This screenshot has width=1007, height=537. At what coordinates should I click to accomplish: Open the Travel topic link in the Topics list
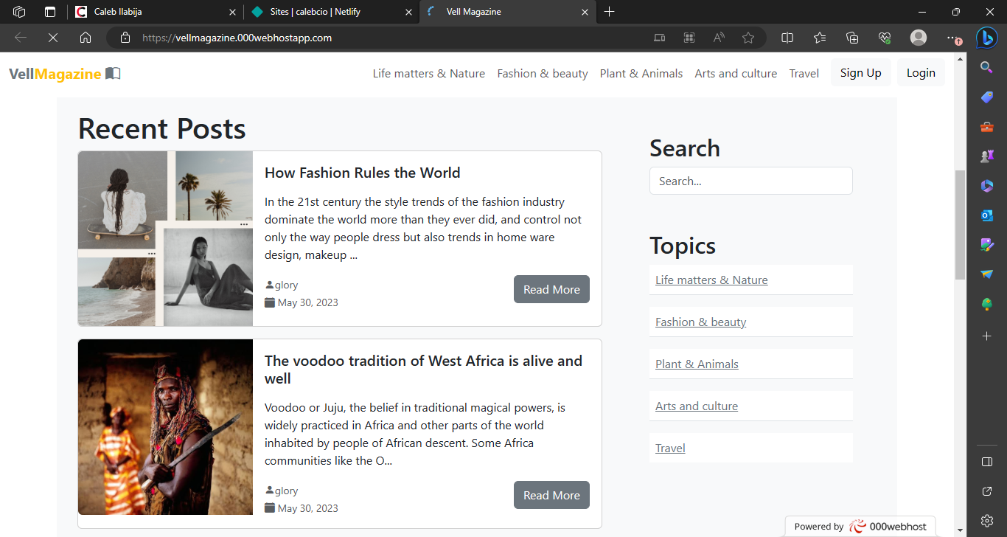coord(670,448)
